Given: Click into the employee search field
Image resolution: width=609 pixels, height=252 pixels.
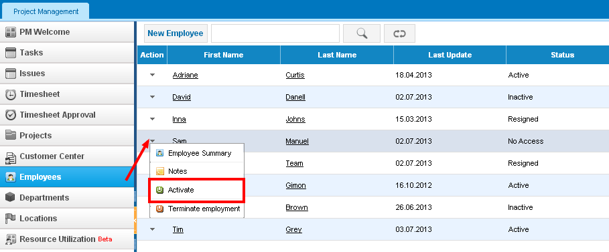Looking at the screenshot, I should [275, 33].
